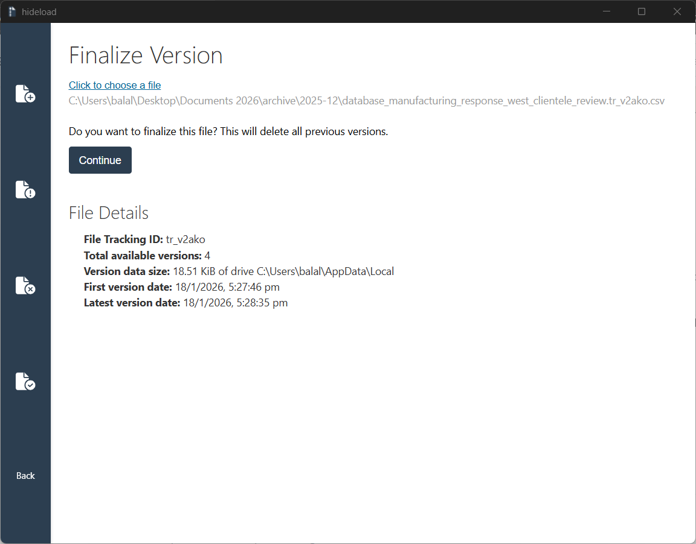Screen dimensions: 696x544
Task: Open the 'Click to choose a file' link
Action: point(115,85)
